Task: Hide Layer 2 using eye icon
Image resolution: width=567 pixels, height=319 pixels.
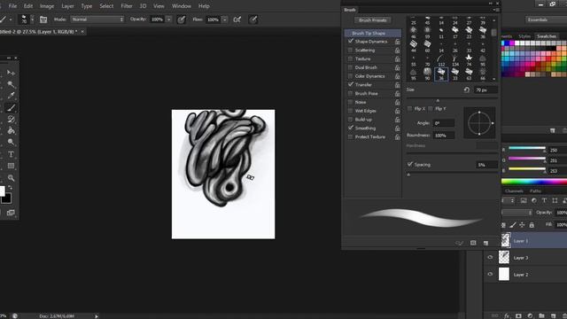Action: point(490,275)
